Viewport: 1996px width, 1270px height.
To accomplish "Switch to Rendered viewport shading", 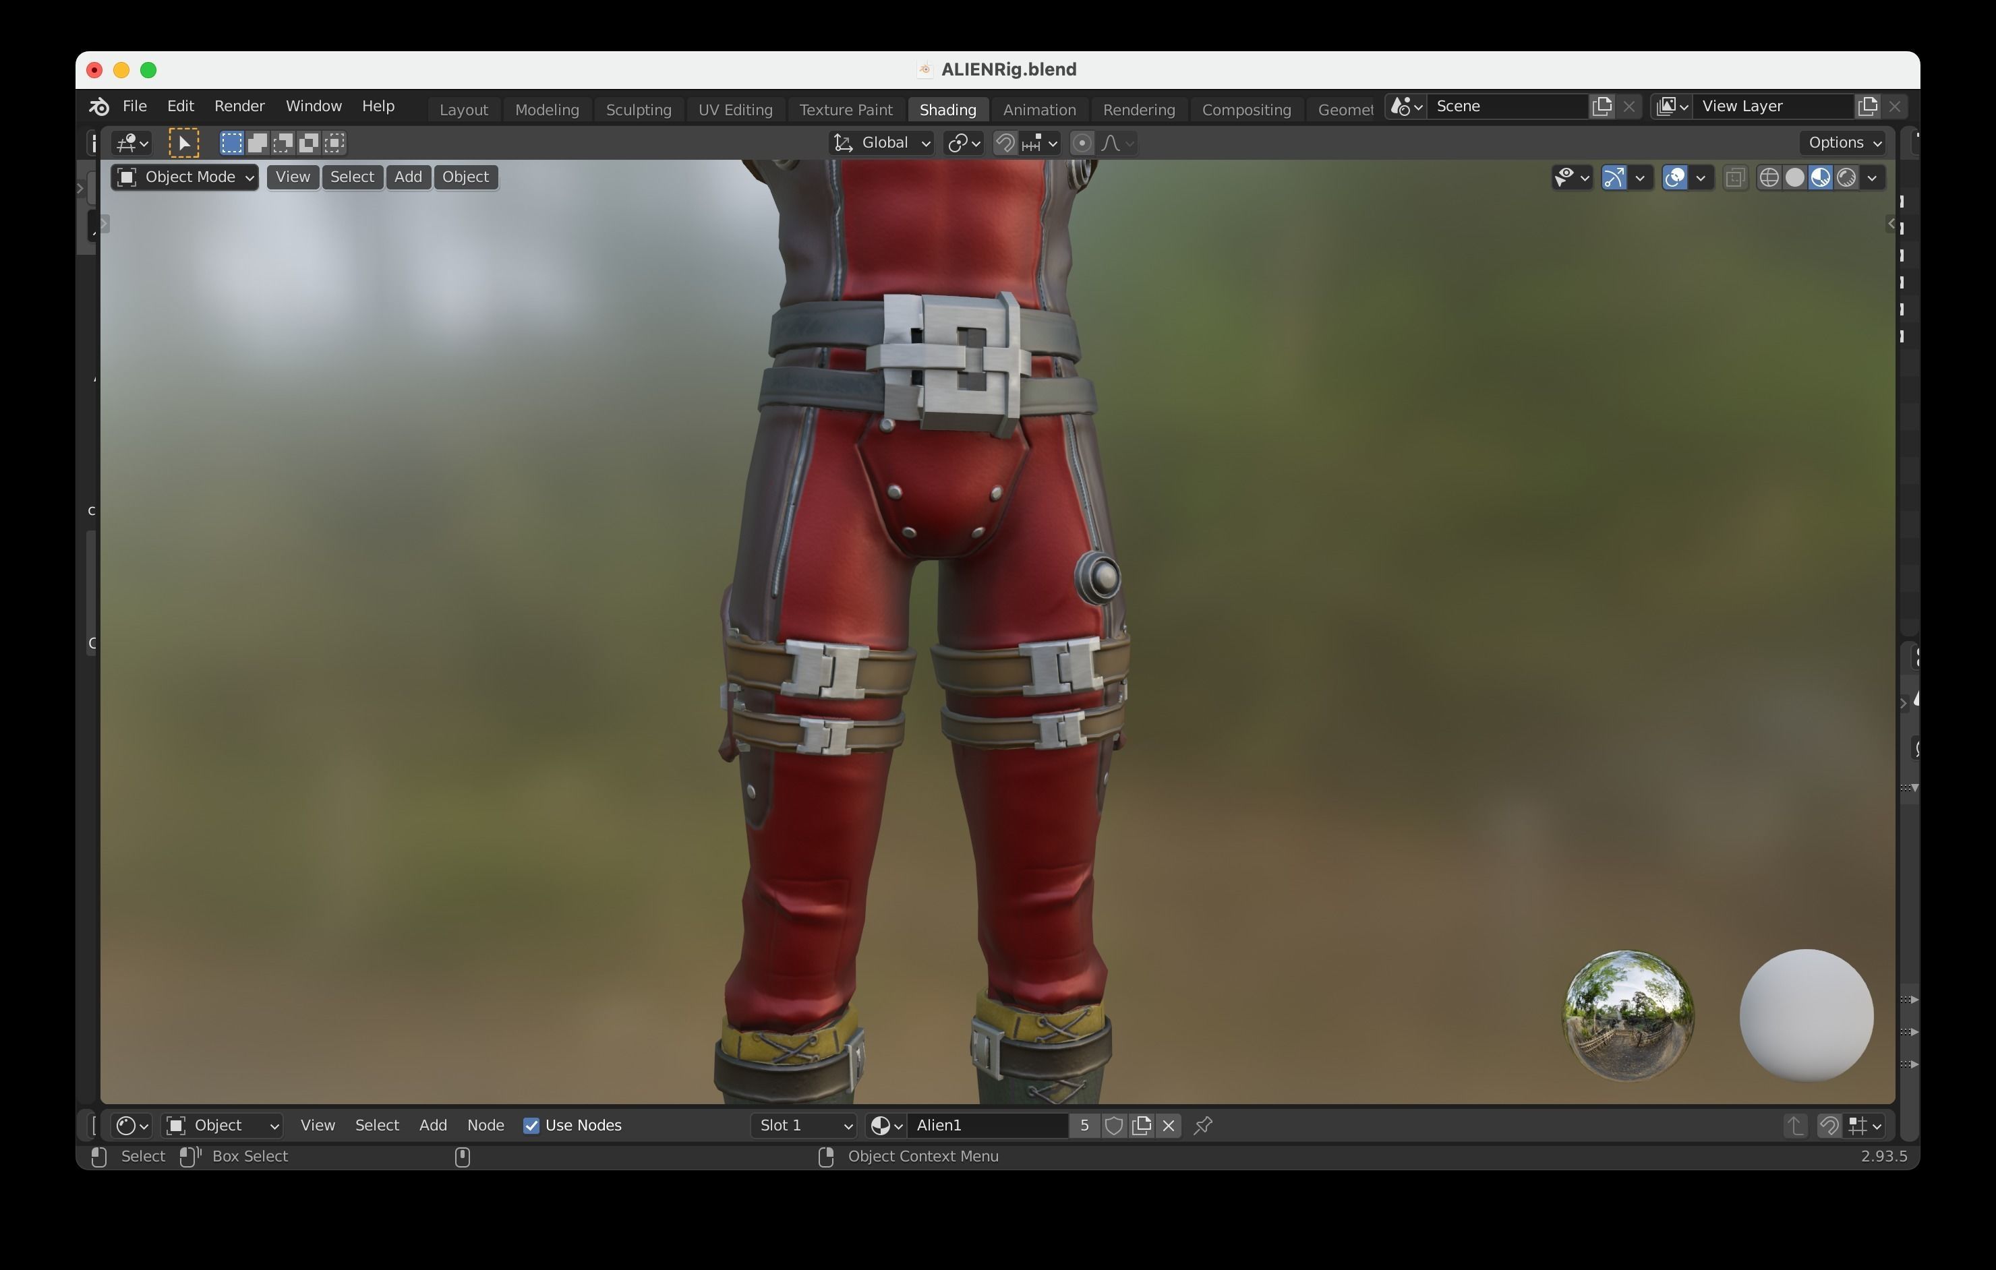I will (1846, 178).
